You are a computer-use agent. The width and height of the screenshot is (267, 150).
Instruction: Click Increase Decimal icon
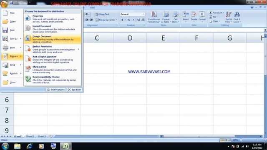pos(139,20)
